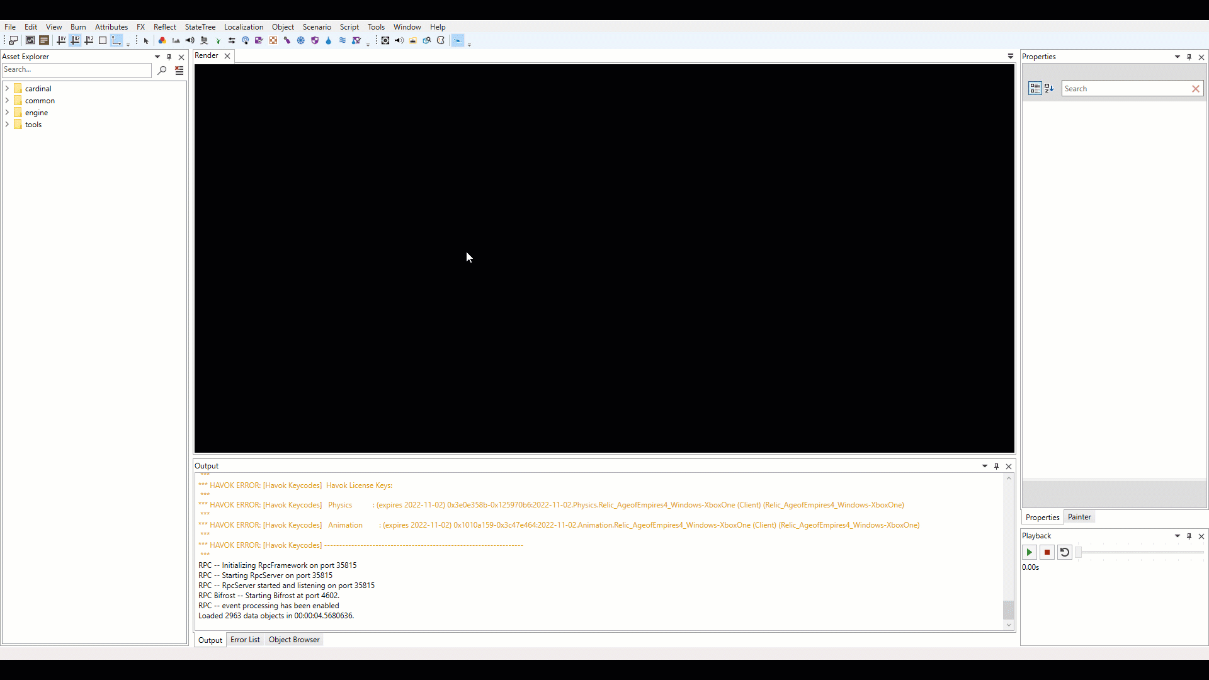Stop playback with the red stop button
1209x680 pixels.
[x=1047, y=552]
